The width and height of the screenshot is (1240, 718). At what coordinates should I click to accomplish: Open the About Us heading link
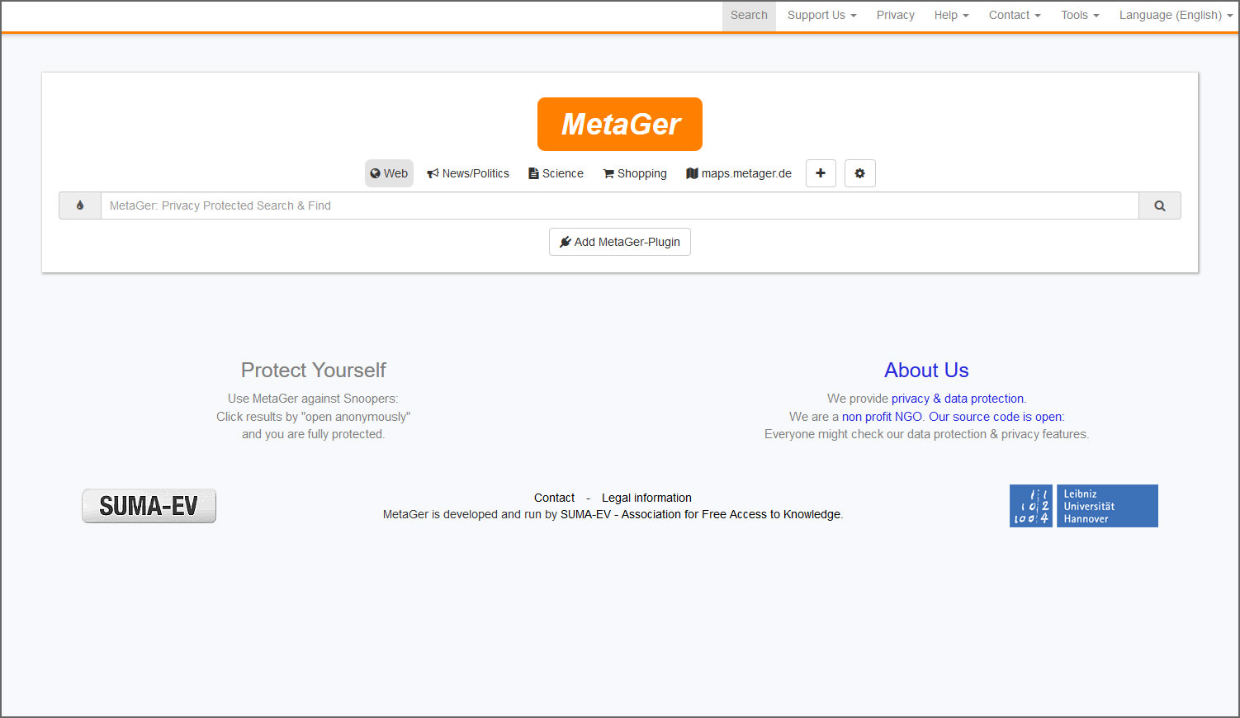(x=926, y=370)
